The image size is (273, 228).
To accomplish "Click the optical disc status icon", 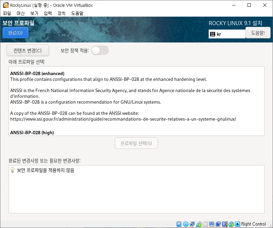I will [186, 224].
